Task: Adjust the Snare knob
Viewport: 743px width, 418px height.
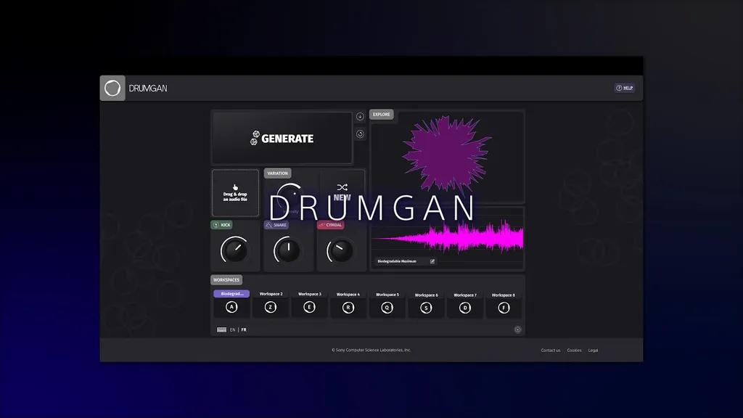Action: click(x=287, y=251)
